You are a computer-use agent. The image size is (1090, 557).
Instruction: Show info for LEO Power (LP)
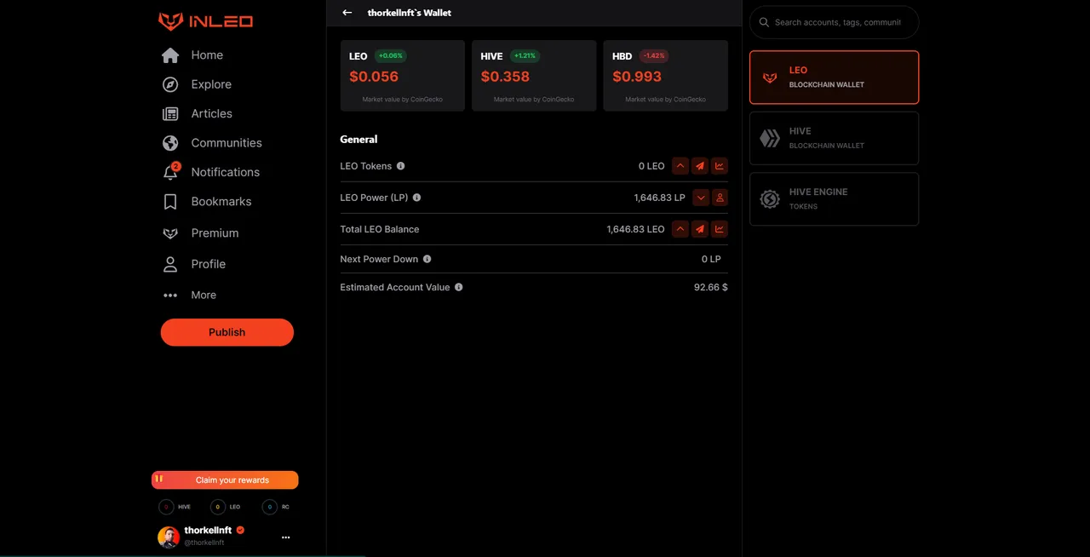coord(417,198)
